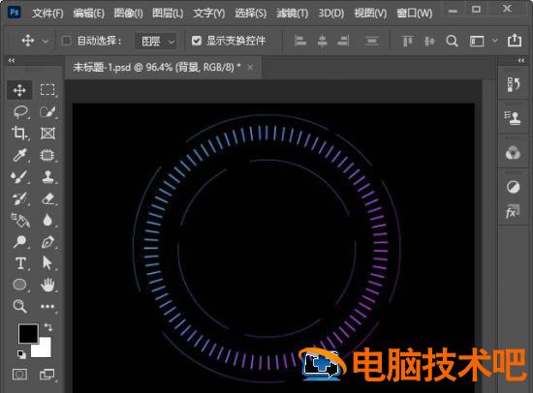Open the Channels panel icon
The width and height of the screenshot is (533, 393).
513,153
